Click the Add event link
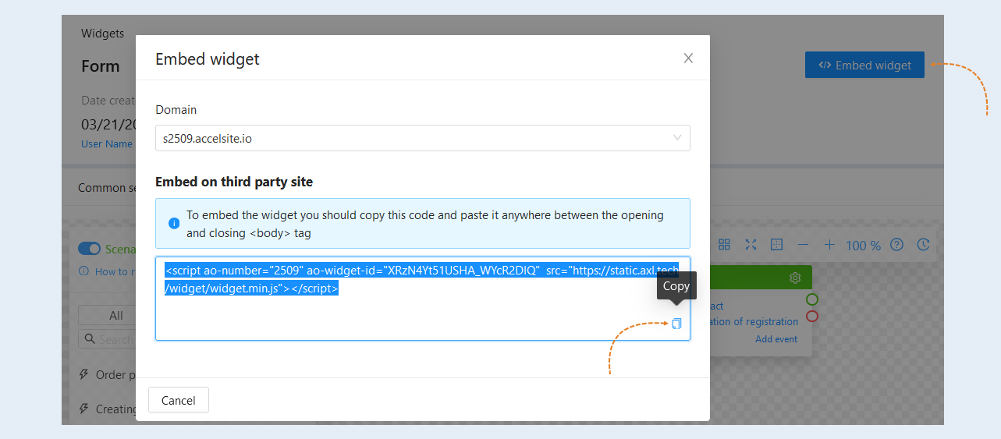 (776, 339)
